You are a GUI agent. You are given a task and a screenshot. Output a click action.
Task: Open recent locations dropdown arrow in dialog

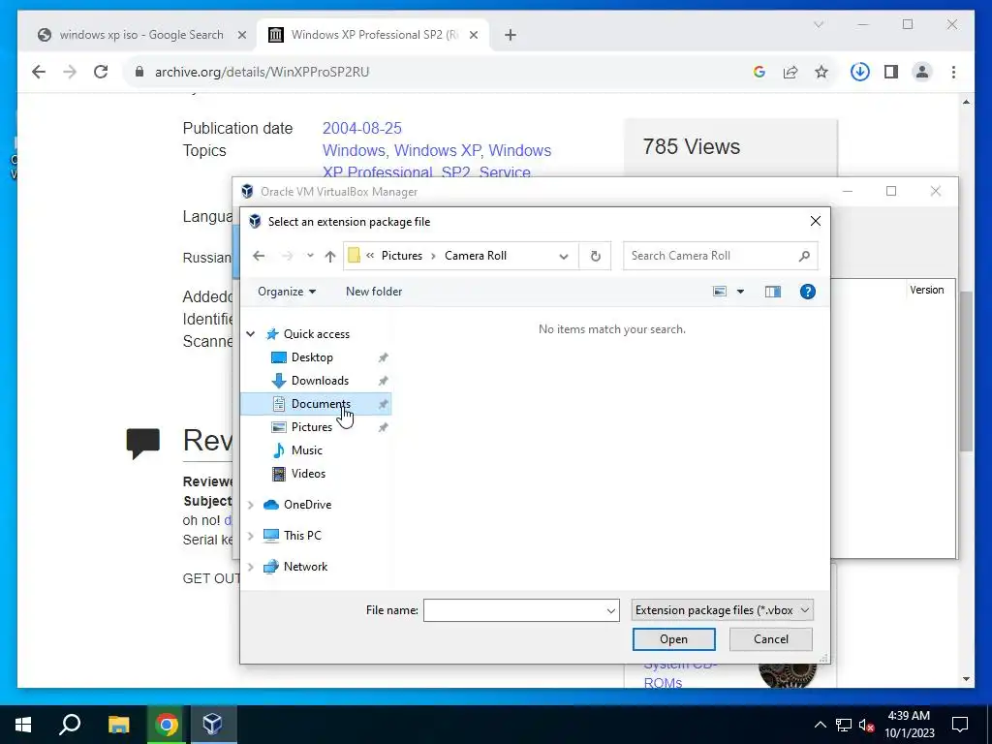pos(310,256)
